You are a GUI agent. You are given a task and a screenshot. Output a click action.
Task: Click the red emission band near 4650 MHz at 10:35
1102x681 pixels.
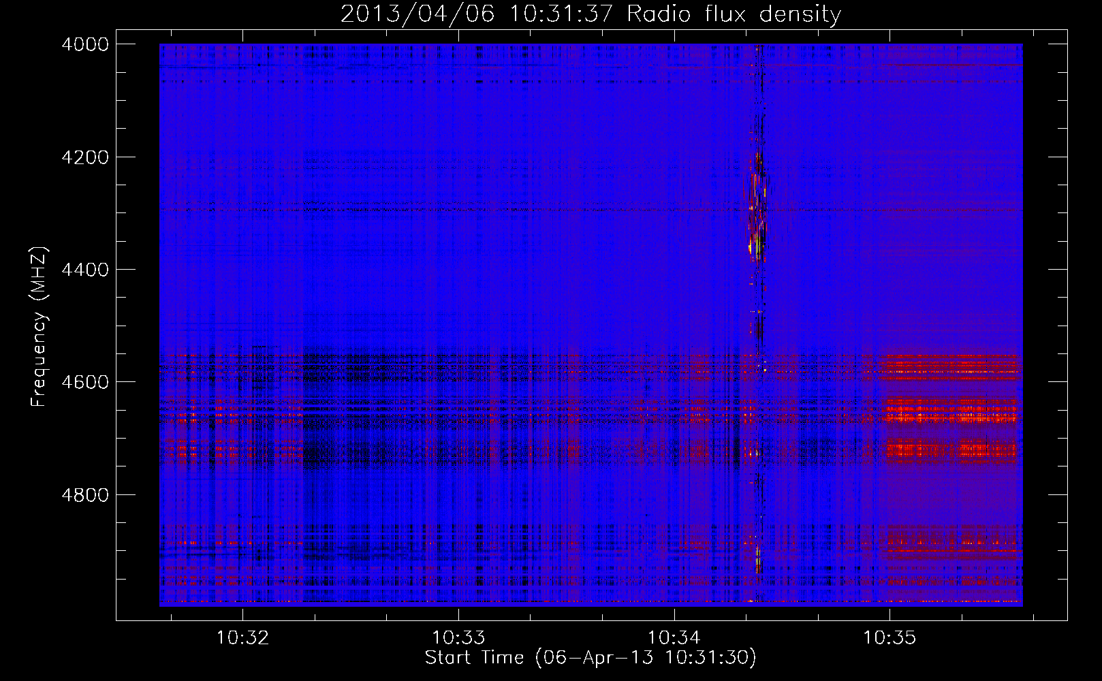click(x=951, y=411)
